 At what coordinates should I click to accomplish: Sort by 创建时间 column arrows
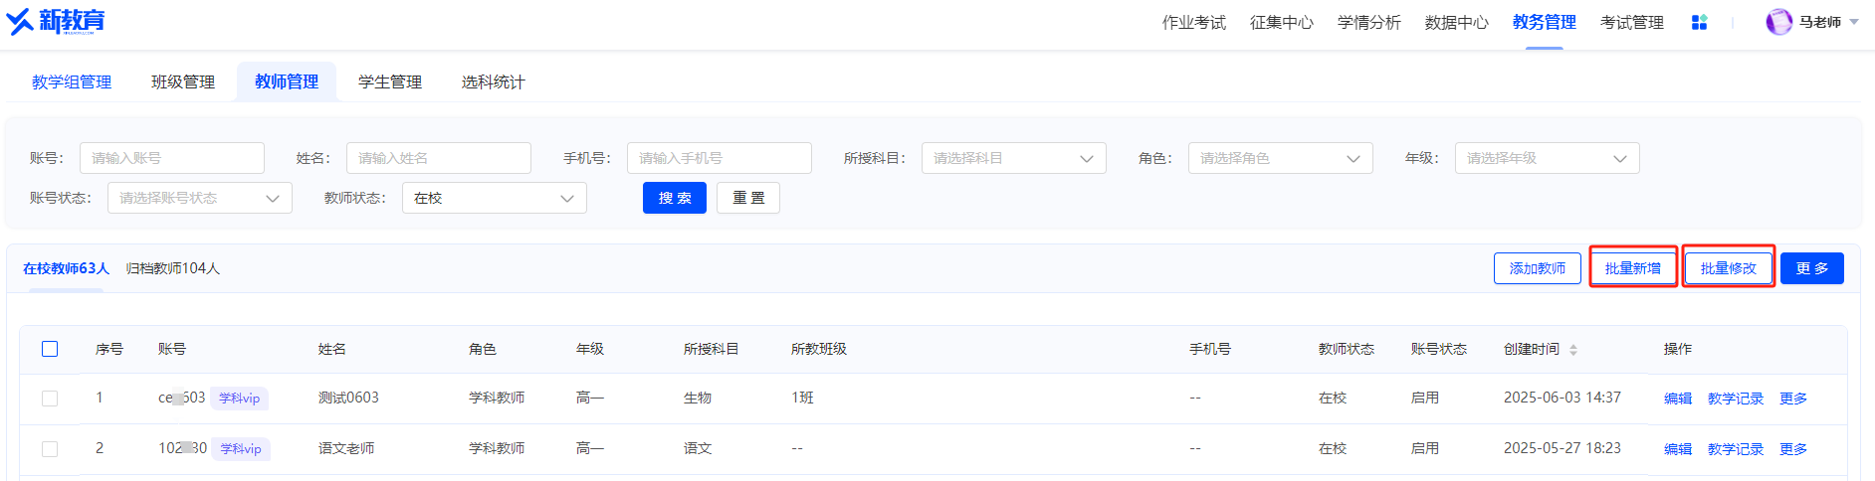(1573, 350)
